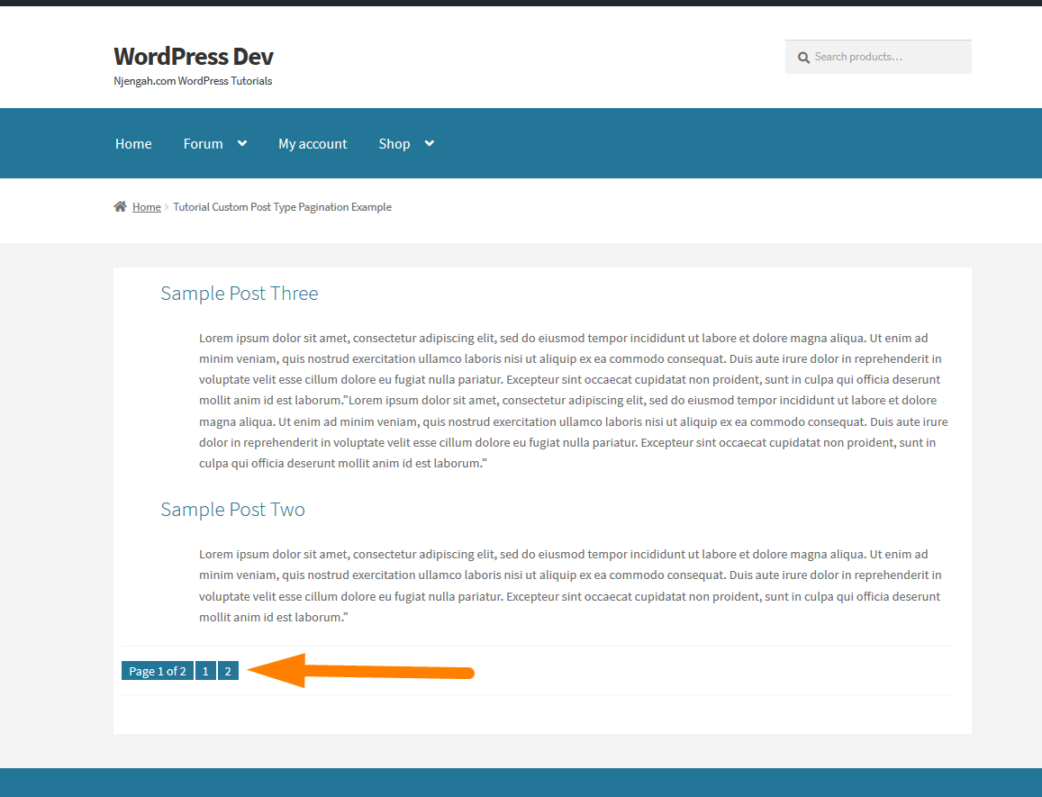Screen dimensions: 1042x797
Task: Open the Forum menu item
Action: 204,143
